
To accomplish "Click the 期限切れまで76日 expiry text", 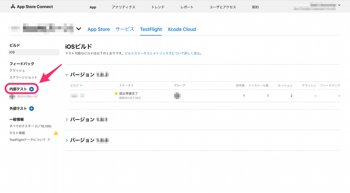I will point(130,98).
